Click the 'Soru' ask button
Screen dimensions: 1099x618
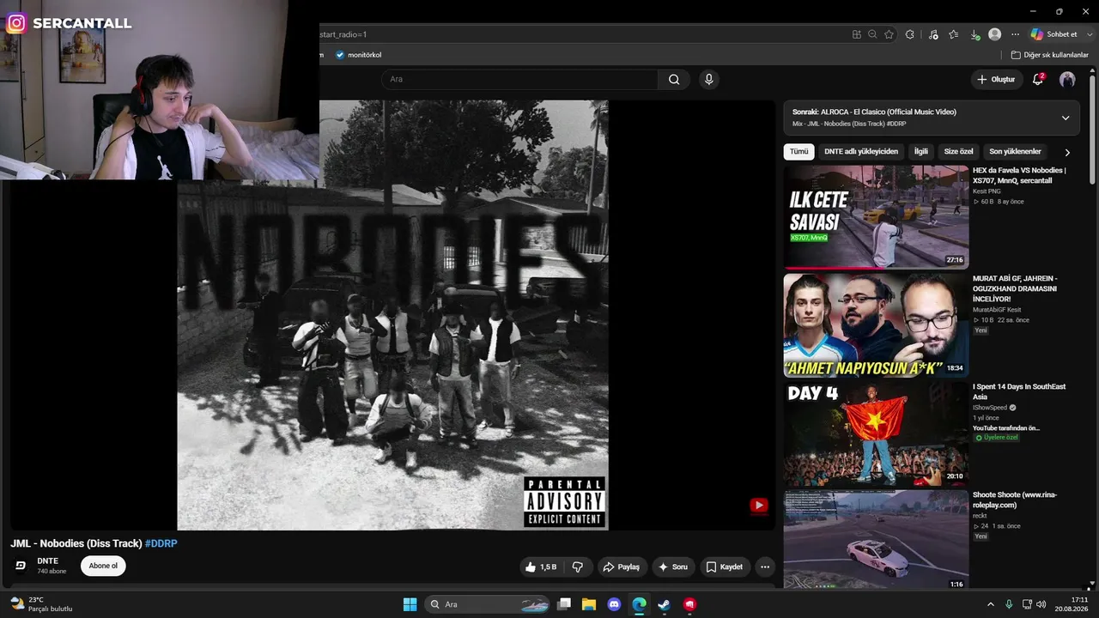click(672, 566)
